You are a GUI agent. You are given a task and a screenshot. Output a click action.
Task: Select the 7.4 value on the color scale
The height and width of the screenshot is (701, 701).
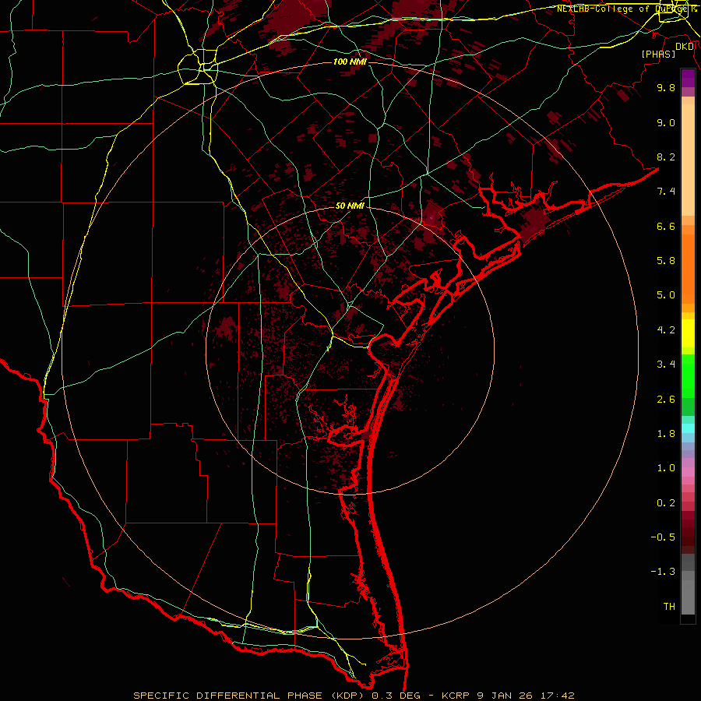[666, 192]
